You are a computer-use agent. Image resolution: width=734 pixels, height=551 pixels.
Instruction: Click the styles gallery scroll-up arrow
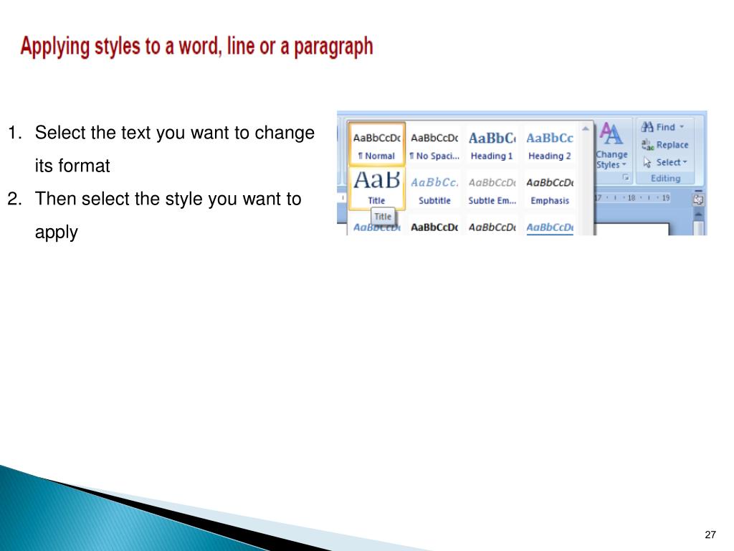585,128
